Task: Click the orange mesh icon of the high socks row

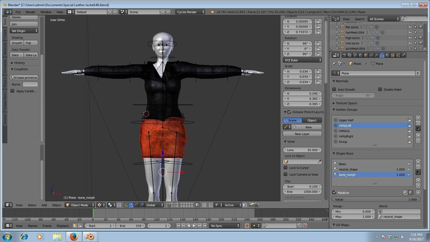Action: click(342, 38)
